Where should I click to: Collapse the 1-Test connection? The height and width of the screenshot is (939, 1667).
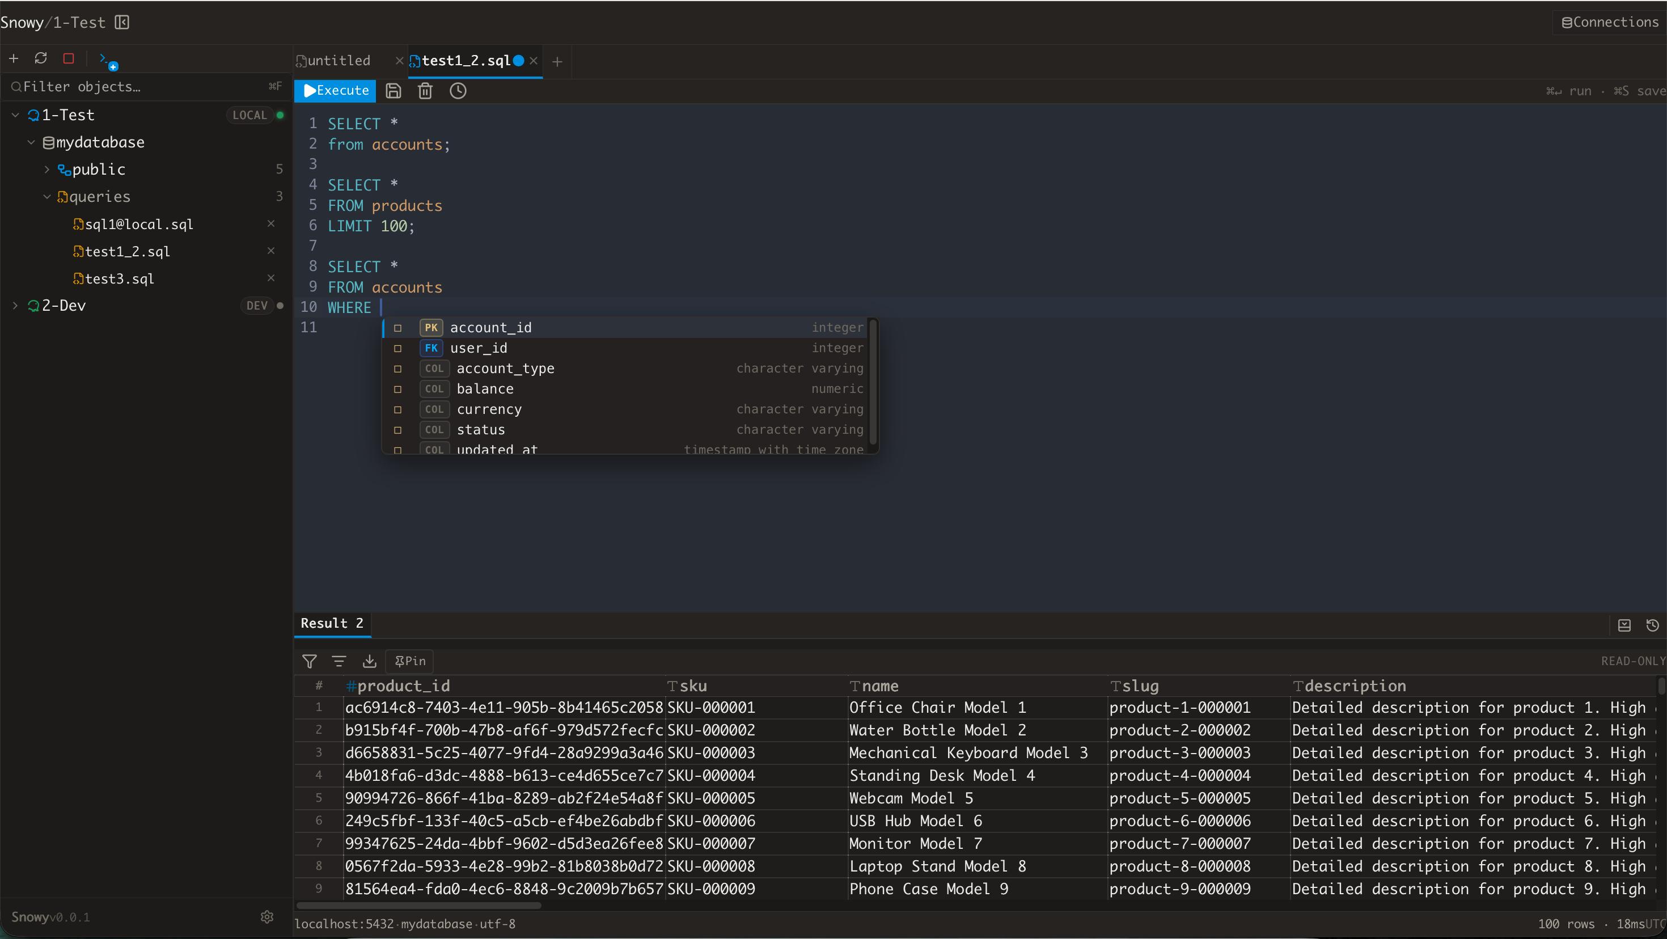tap(15, 115)
